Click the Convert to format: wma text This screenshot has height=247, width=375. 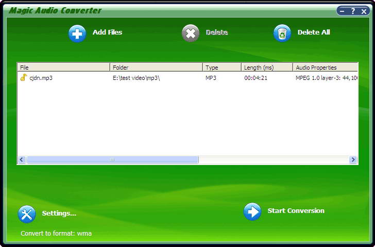(x=56, y=234)
